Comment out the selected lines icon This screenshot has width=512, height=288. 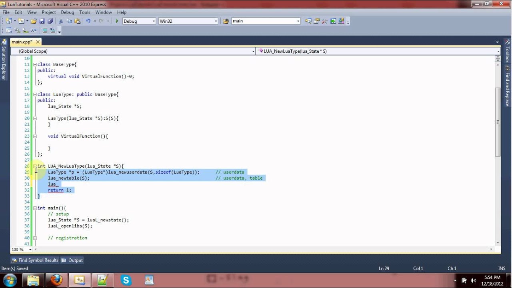pos(44,30)
